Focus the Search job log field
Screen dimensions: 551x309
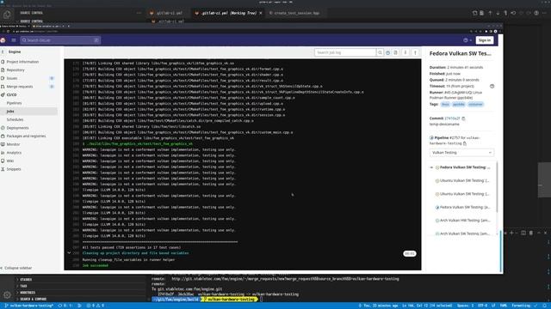(x=345, y=52)
